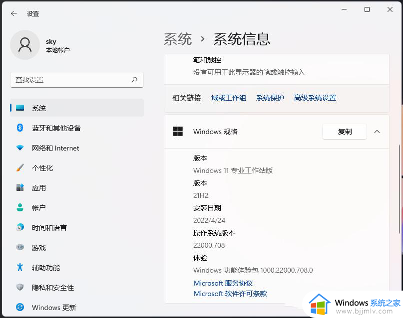Click the back arrow in Settings
Screen dimensions: 403x318
[14, 13]
